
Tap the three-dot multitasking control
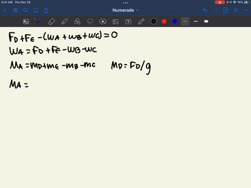point(125,3)
